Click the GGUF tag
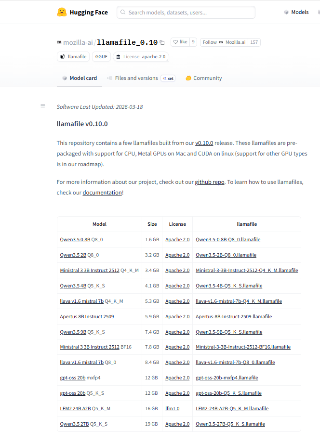Viewport: 320px width, 442px height. 101,57
